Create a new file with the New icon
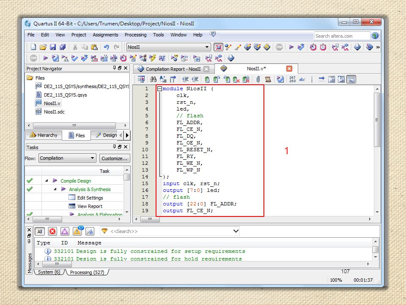 click(x=33, y=47)
